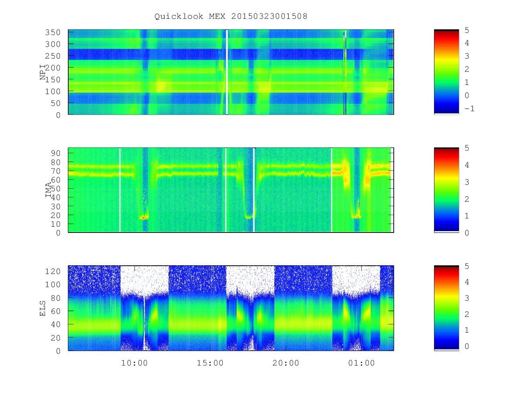
Task: Click the "10:00" time axis label
Action: tap(134, 363)
